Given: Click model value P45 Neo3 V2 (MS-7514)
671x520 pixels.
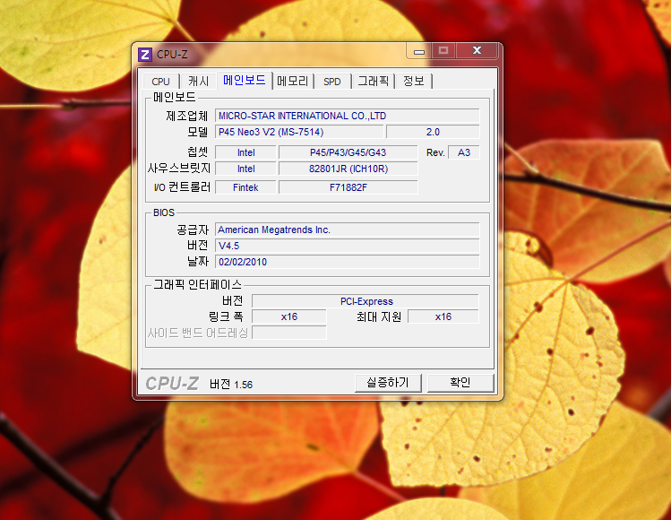Looking at the screenshot, I should (299, 132).
